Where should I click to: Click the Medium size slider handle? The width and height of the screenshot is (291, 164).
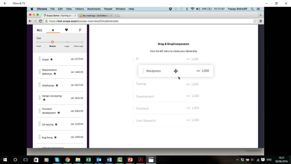click(x=52, y=42)
